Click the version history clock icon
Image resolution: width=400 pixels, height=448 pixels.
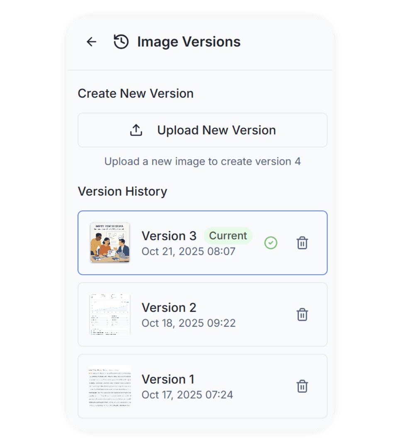coord(121,41)
